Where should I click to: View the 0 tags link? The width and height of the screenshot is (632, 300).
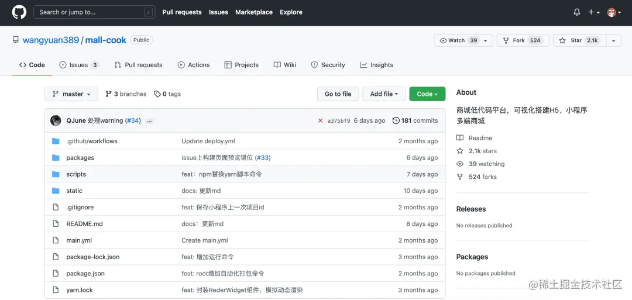[167, 94]
